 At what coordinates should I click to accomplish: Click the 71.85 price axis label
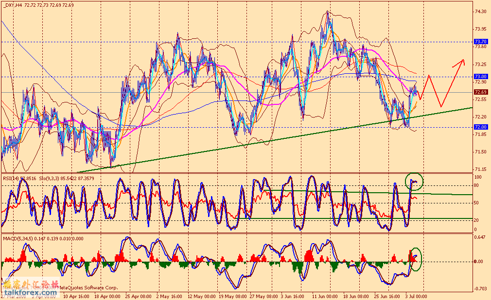(481, 134)
